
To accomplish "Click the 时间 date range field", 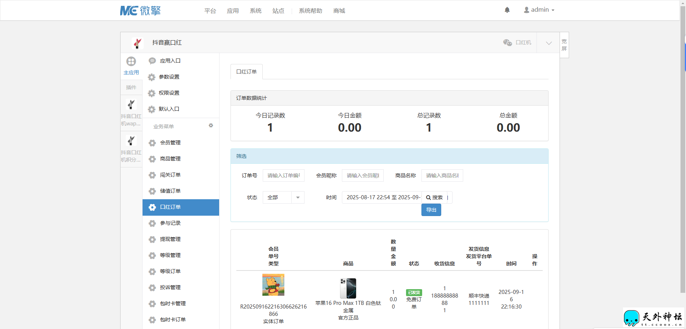I will 381,197.
